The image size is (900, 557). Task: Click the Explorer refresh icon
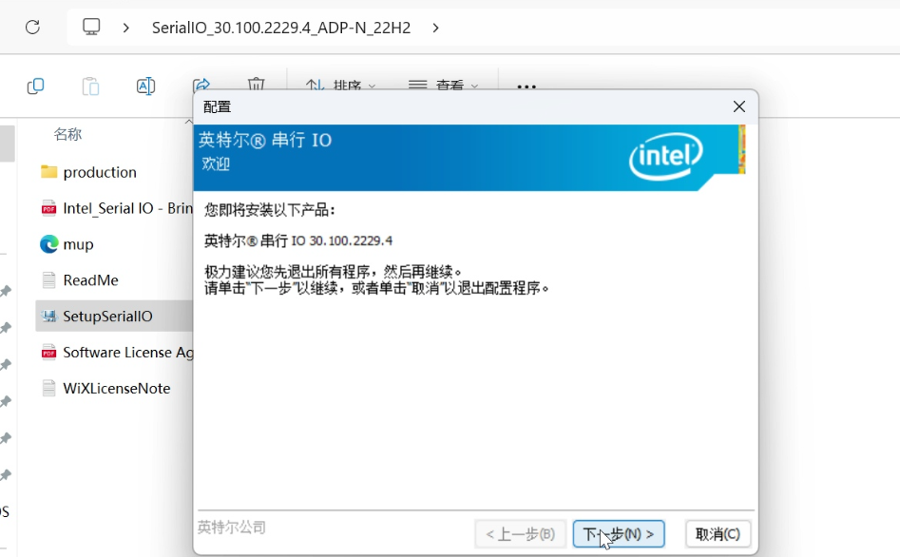point(32,28)
